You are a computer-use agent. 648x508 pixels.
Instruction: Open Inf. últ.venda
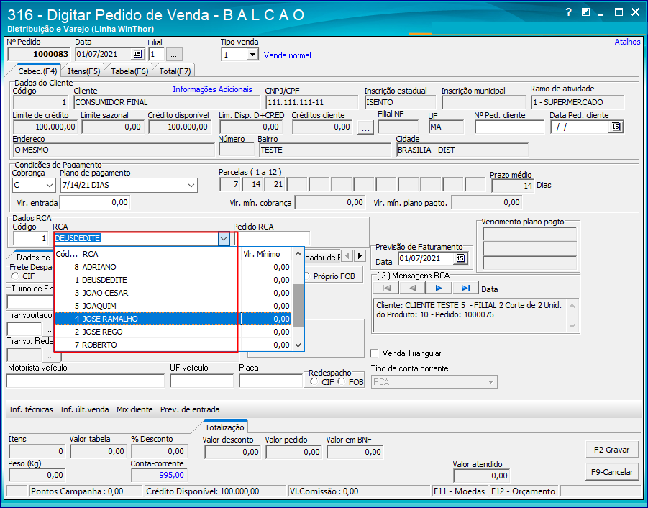[85, 409]
